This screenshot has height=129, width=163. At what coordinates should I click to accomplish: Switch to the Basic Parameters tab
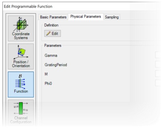coord(53,17)
